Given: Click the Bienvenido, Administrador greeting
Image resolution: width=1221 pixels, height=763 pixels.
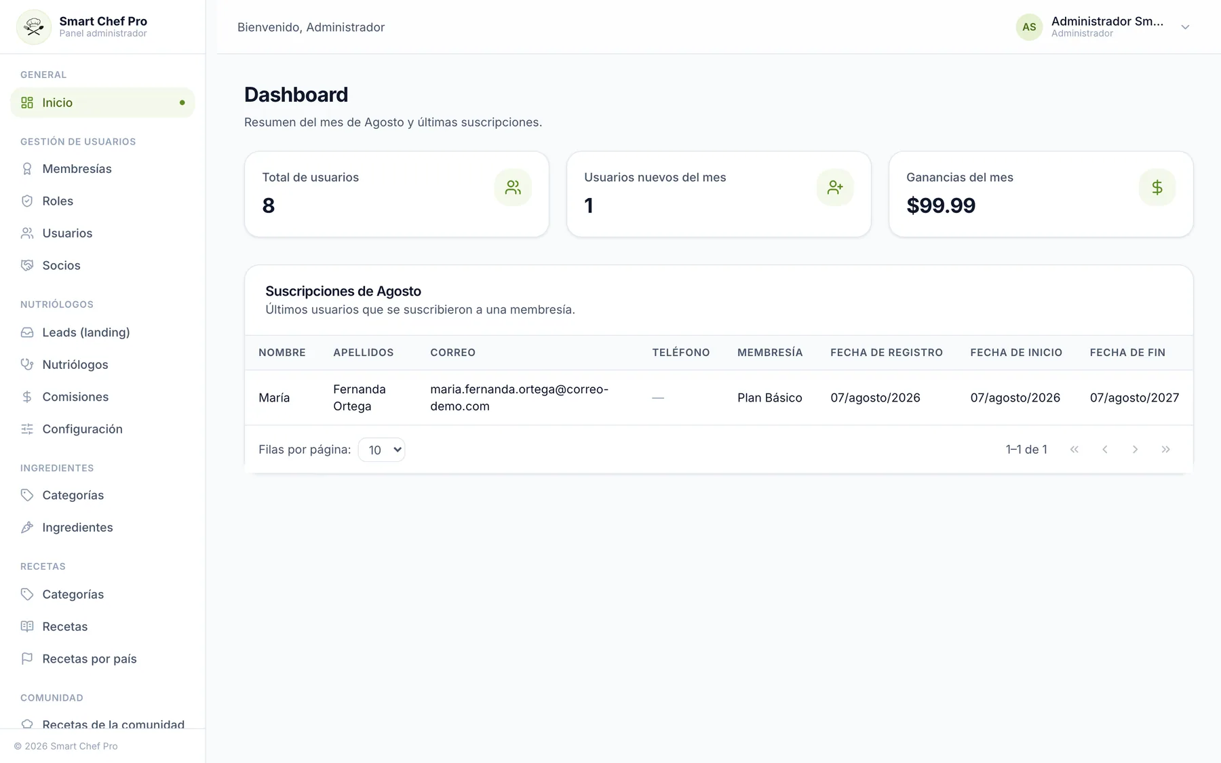Looking at the screenshot, I should pyautogui.click(x=311, y=27).
